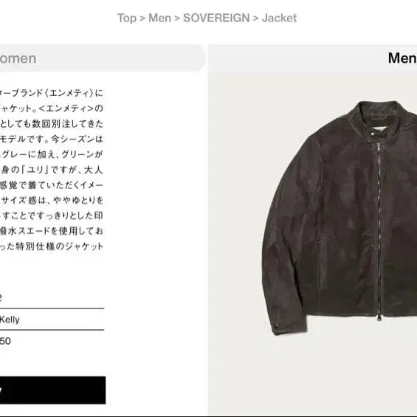Click the black buy button

(x=52, y=390)
